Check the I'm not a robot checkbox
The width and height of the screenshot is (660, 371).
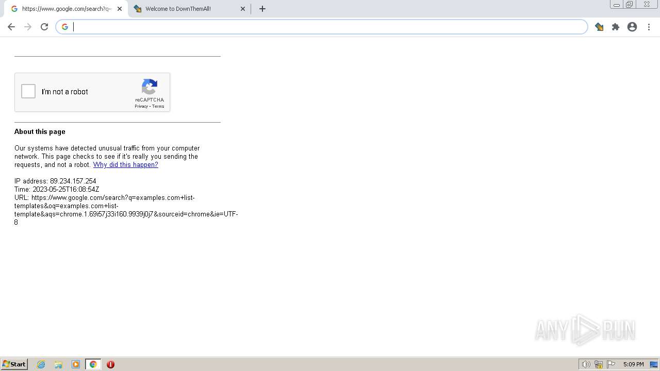tap(28, 92)
